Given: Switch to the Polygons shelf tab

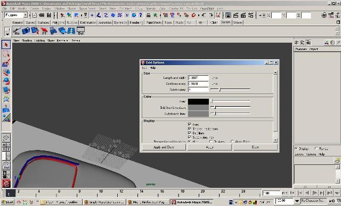Looking at the screenshot, I should 58,22.
